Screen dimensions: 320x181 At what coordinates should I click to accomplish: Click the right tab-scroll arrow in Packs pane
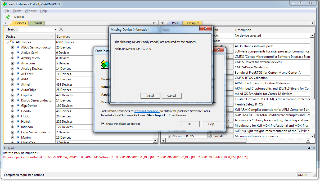pyautogui.click(x=313, y=23)
